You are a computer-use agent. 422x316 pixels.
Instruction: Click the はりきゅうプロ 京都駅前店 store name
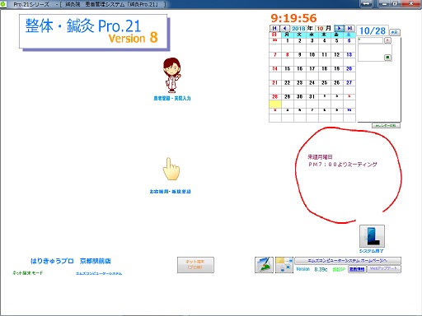[71, 261]
